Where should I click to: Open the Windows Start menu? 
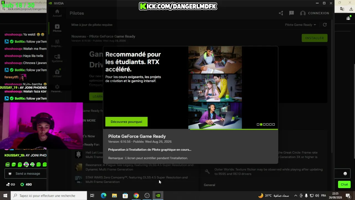coord(5,196)
